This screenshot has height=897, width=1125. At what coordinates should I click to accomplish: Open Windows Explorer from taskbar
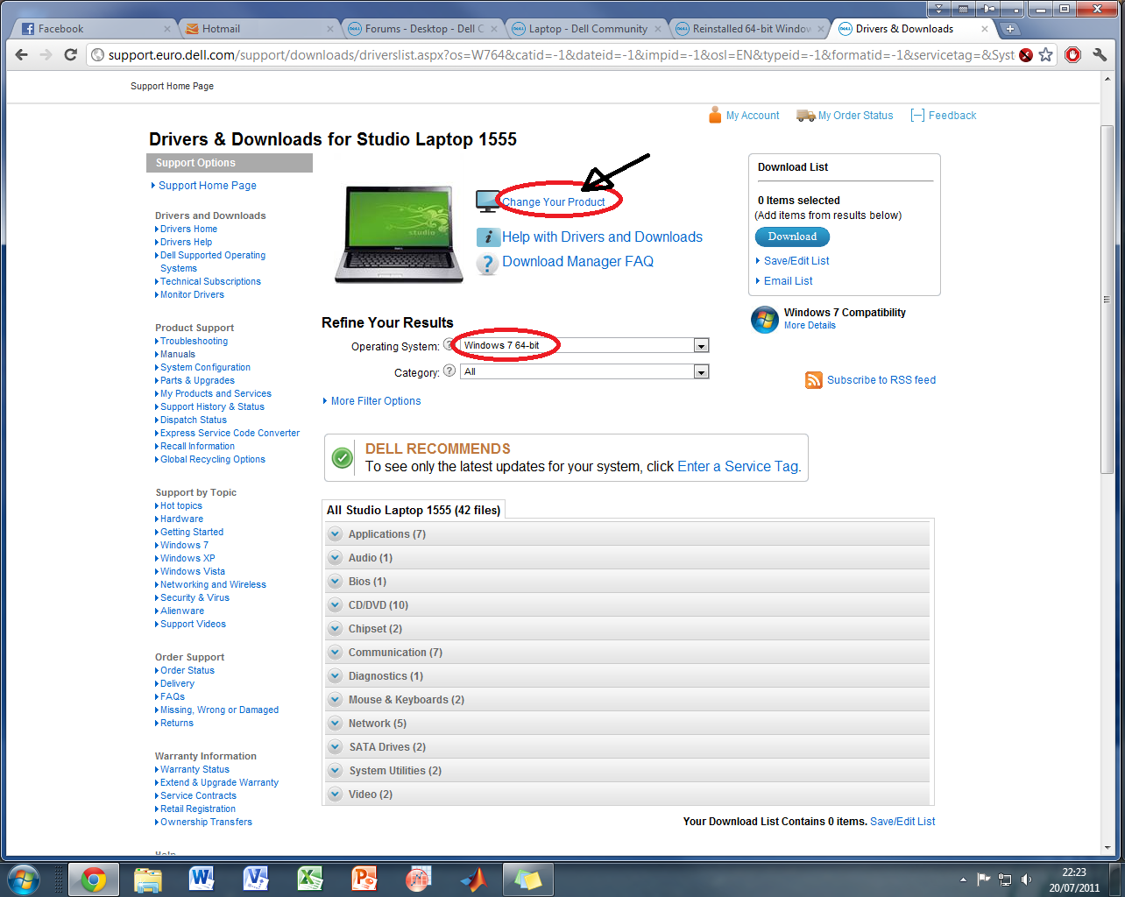pos(148,879)
